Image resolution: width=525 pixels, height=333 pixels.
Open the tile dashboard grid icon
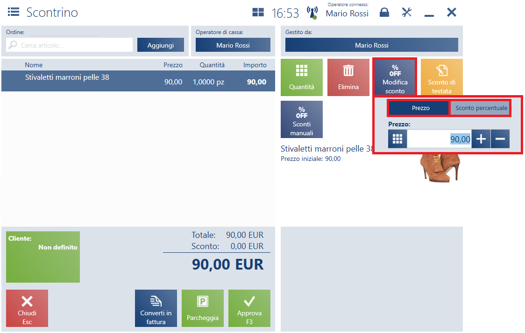click(x=258, y=13)
